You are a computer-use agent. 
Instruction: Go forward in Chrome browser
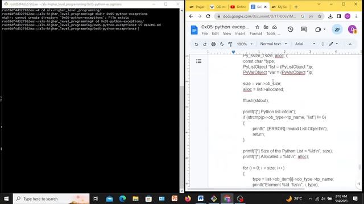200,16
